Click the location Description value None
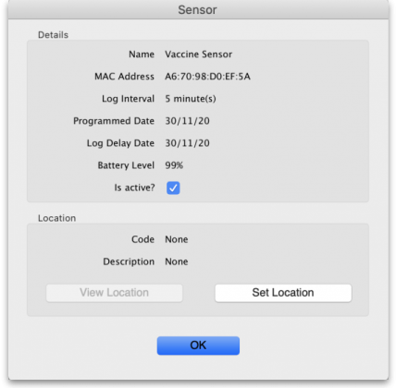Viewport: 396px width, 388px height. 177,261
